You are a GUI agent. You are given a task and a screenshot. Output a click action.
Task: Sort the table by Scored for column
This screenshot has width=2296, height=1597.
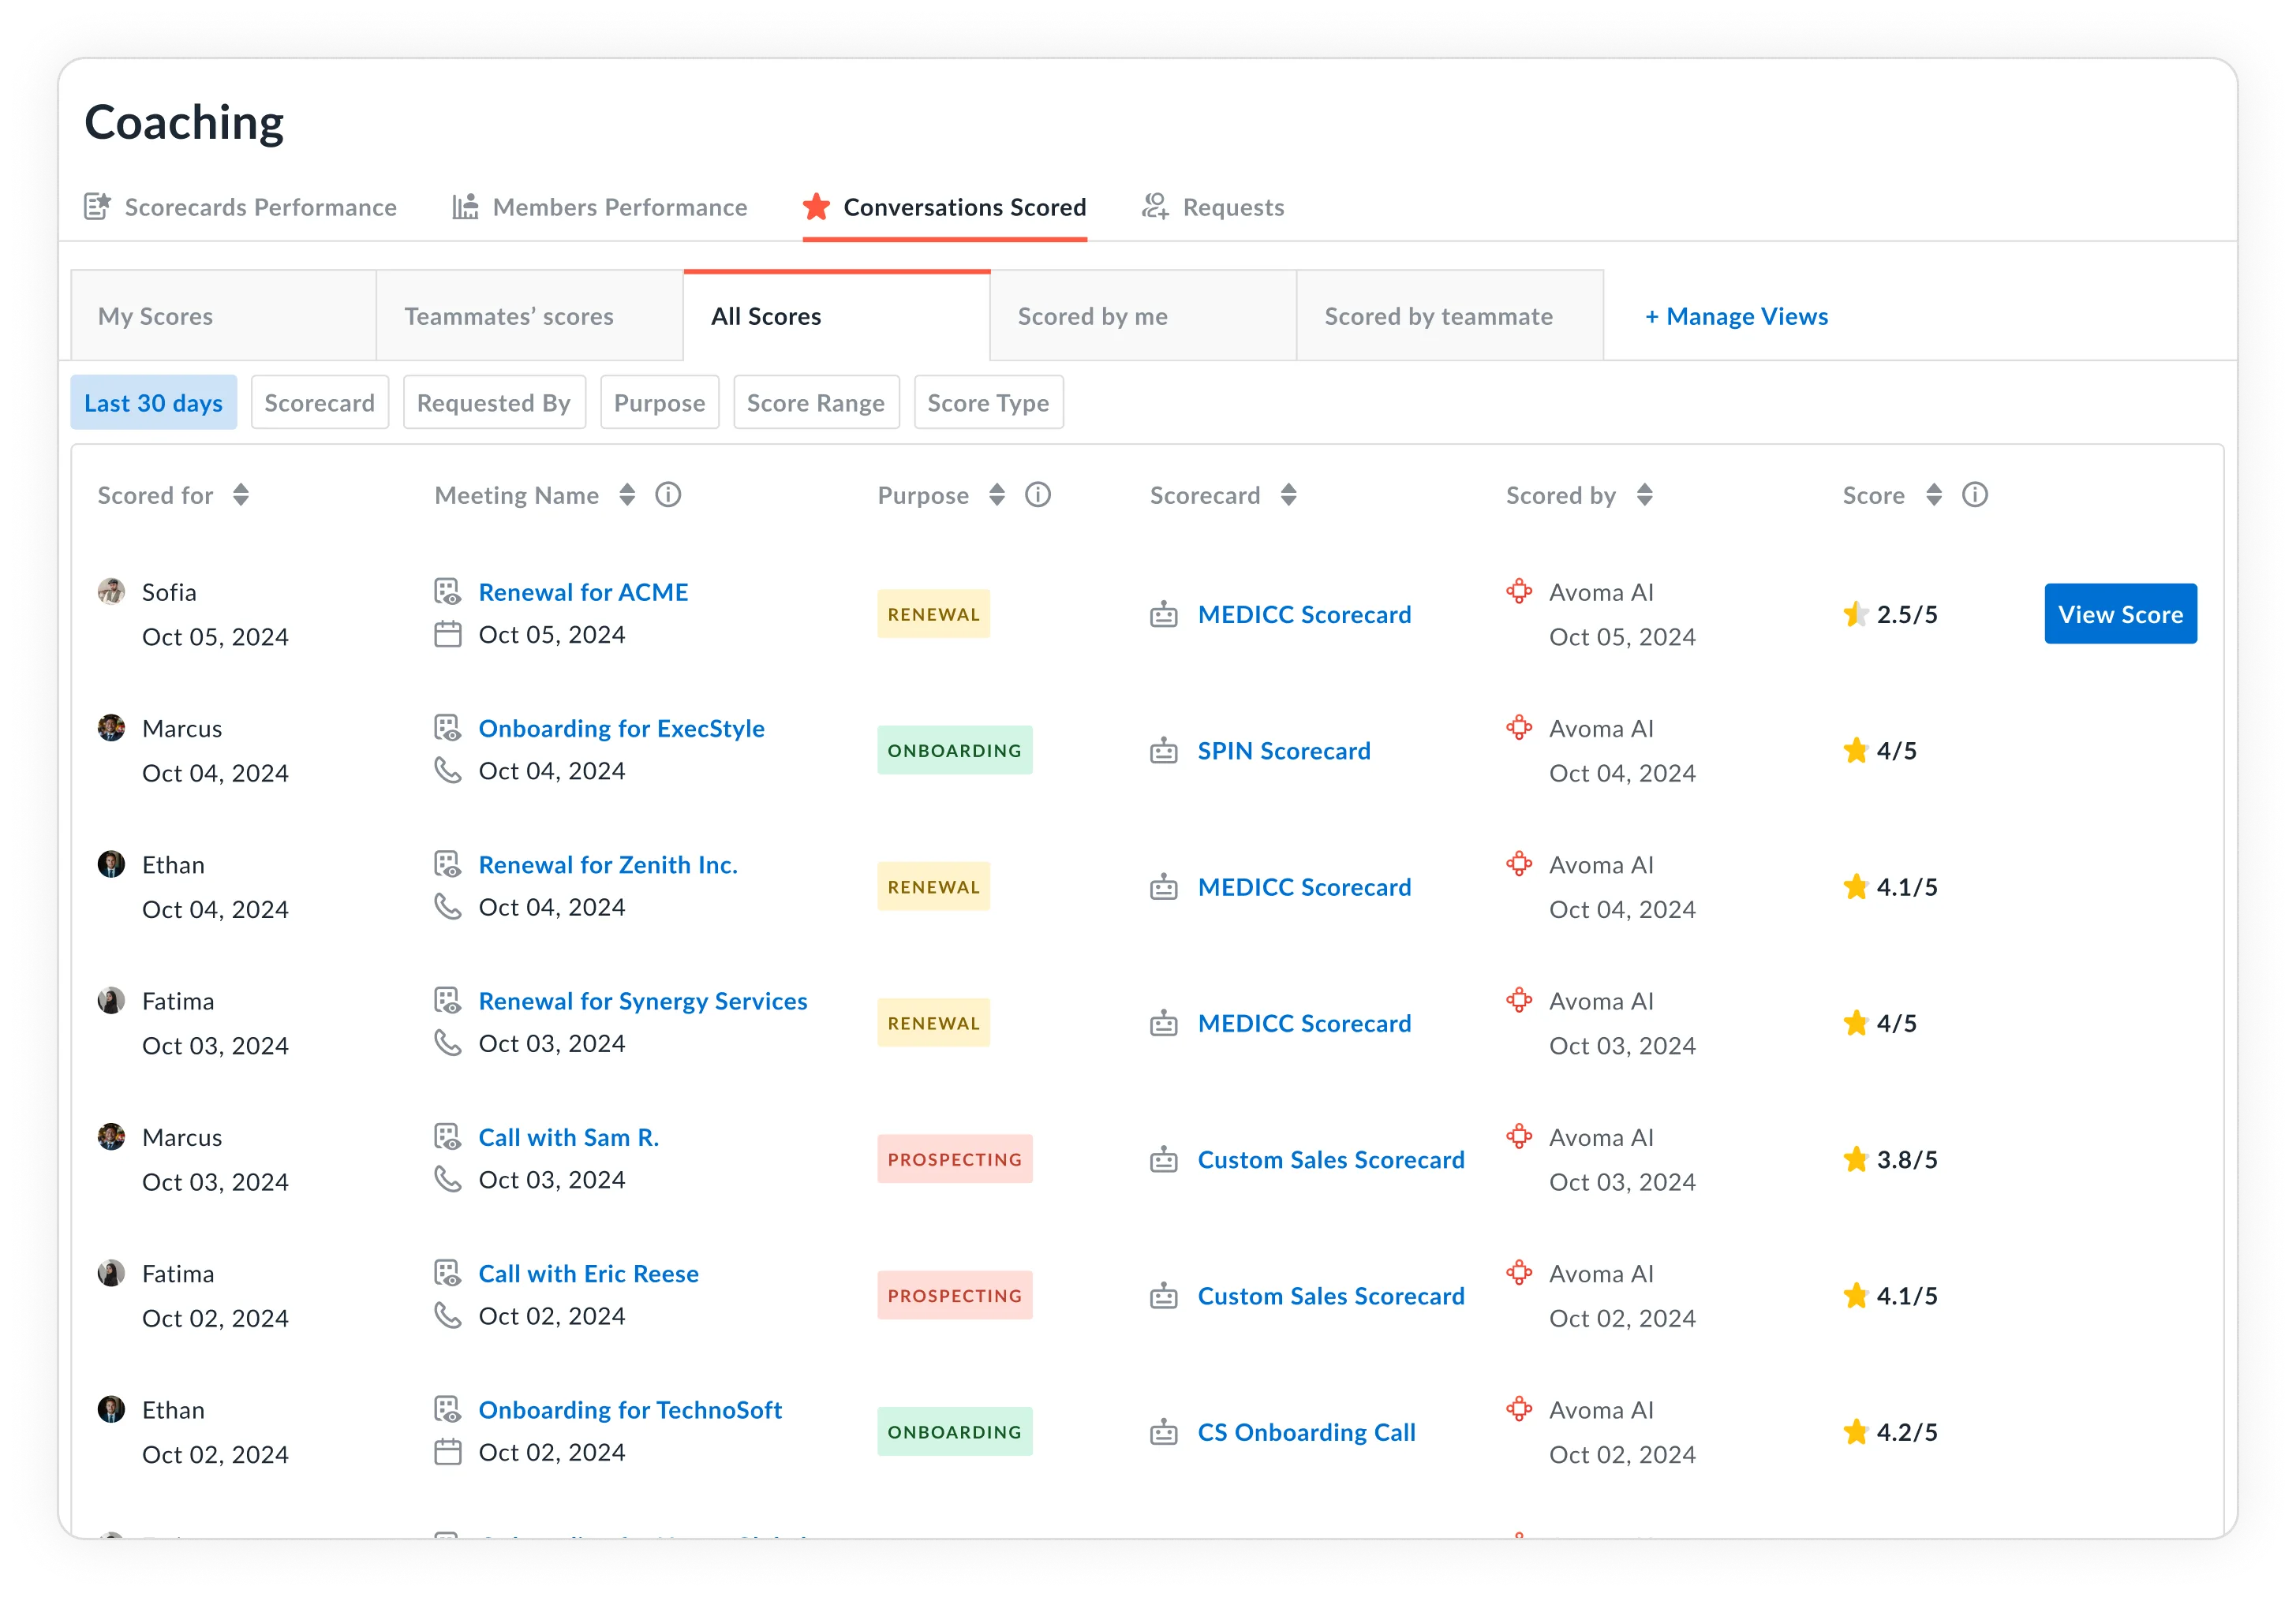[x=241, y=494]
